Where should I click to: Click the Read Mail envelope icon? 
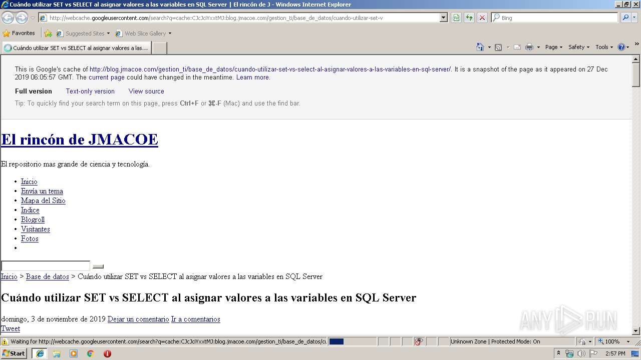[517, 47]
